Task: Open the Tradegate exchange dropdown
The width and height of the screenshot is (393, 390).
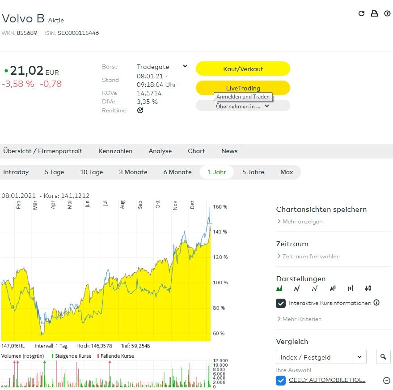Action: tap(185, 66)
